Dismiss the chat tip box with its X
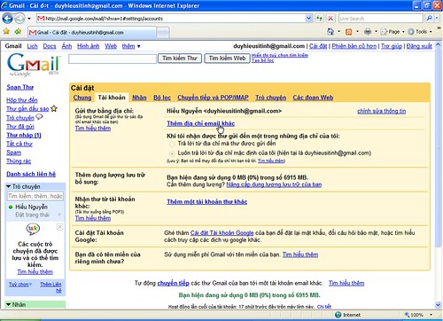 tap(59, 227)
